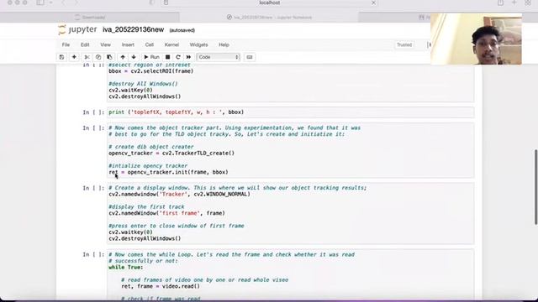
Task: Click the Trusted notebook indicator
Action: (x=404, y=44)
